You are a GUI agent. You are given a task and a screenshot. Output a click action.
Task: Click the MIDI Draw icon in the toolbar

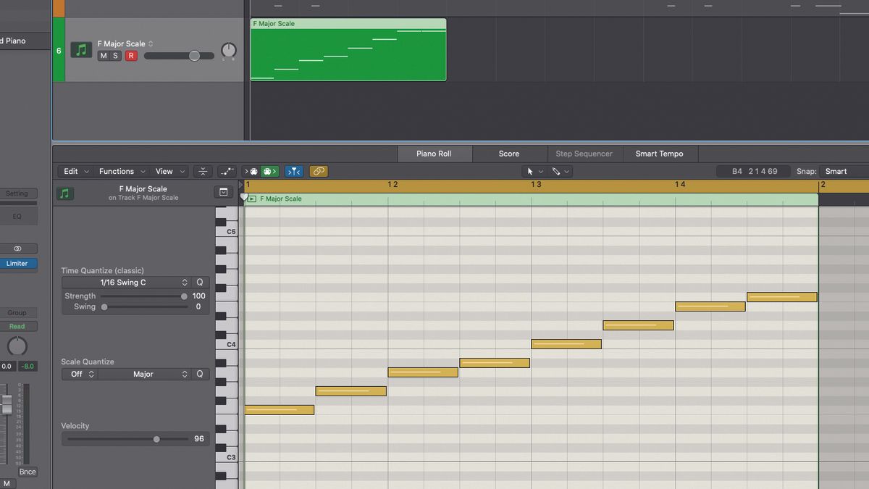(227, 171)
